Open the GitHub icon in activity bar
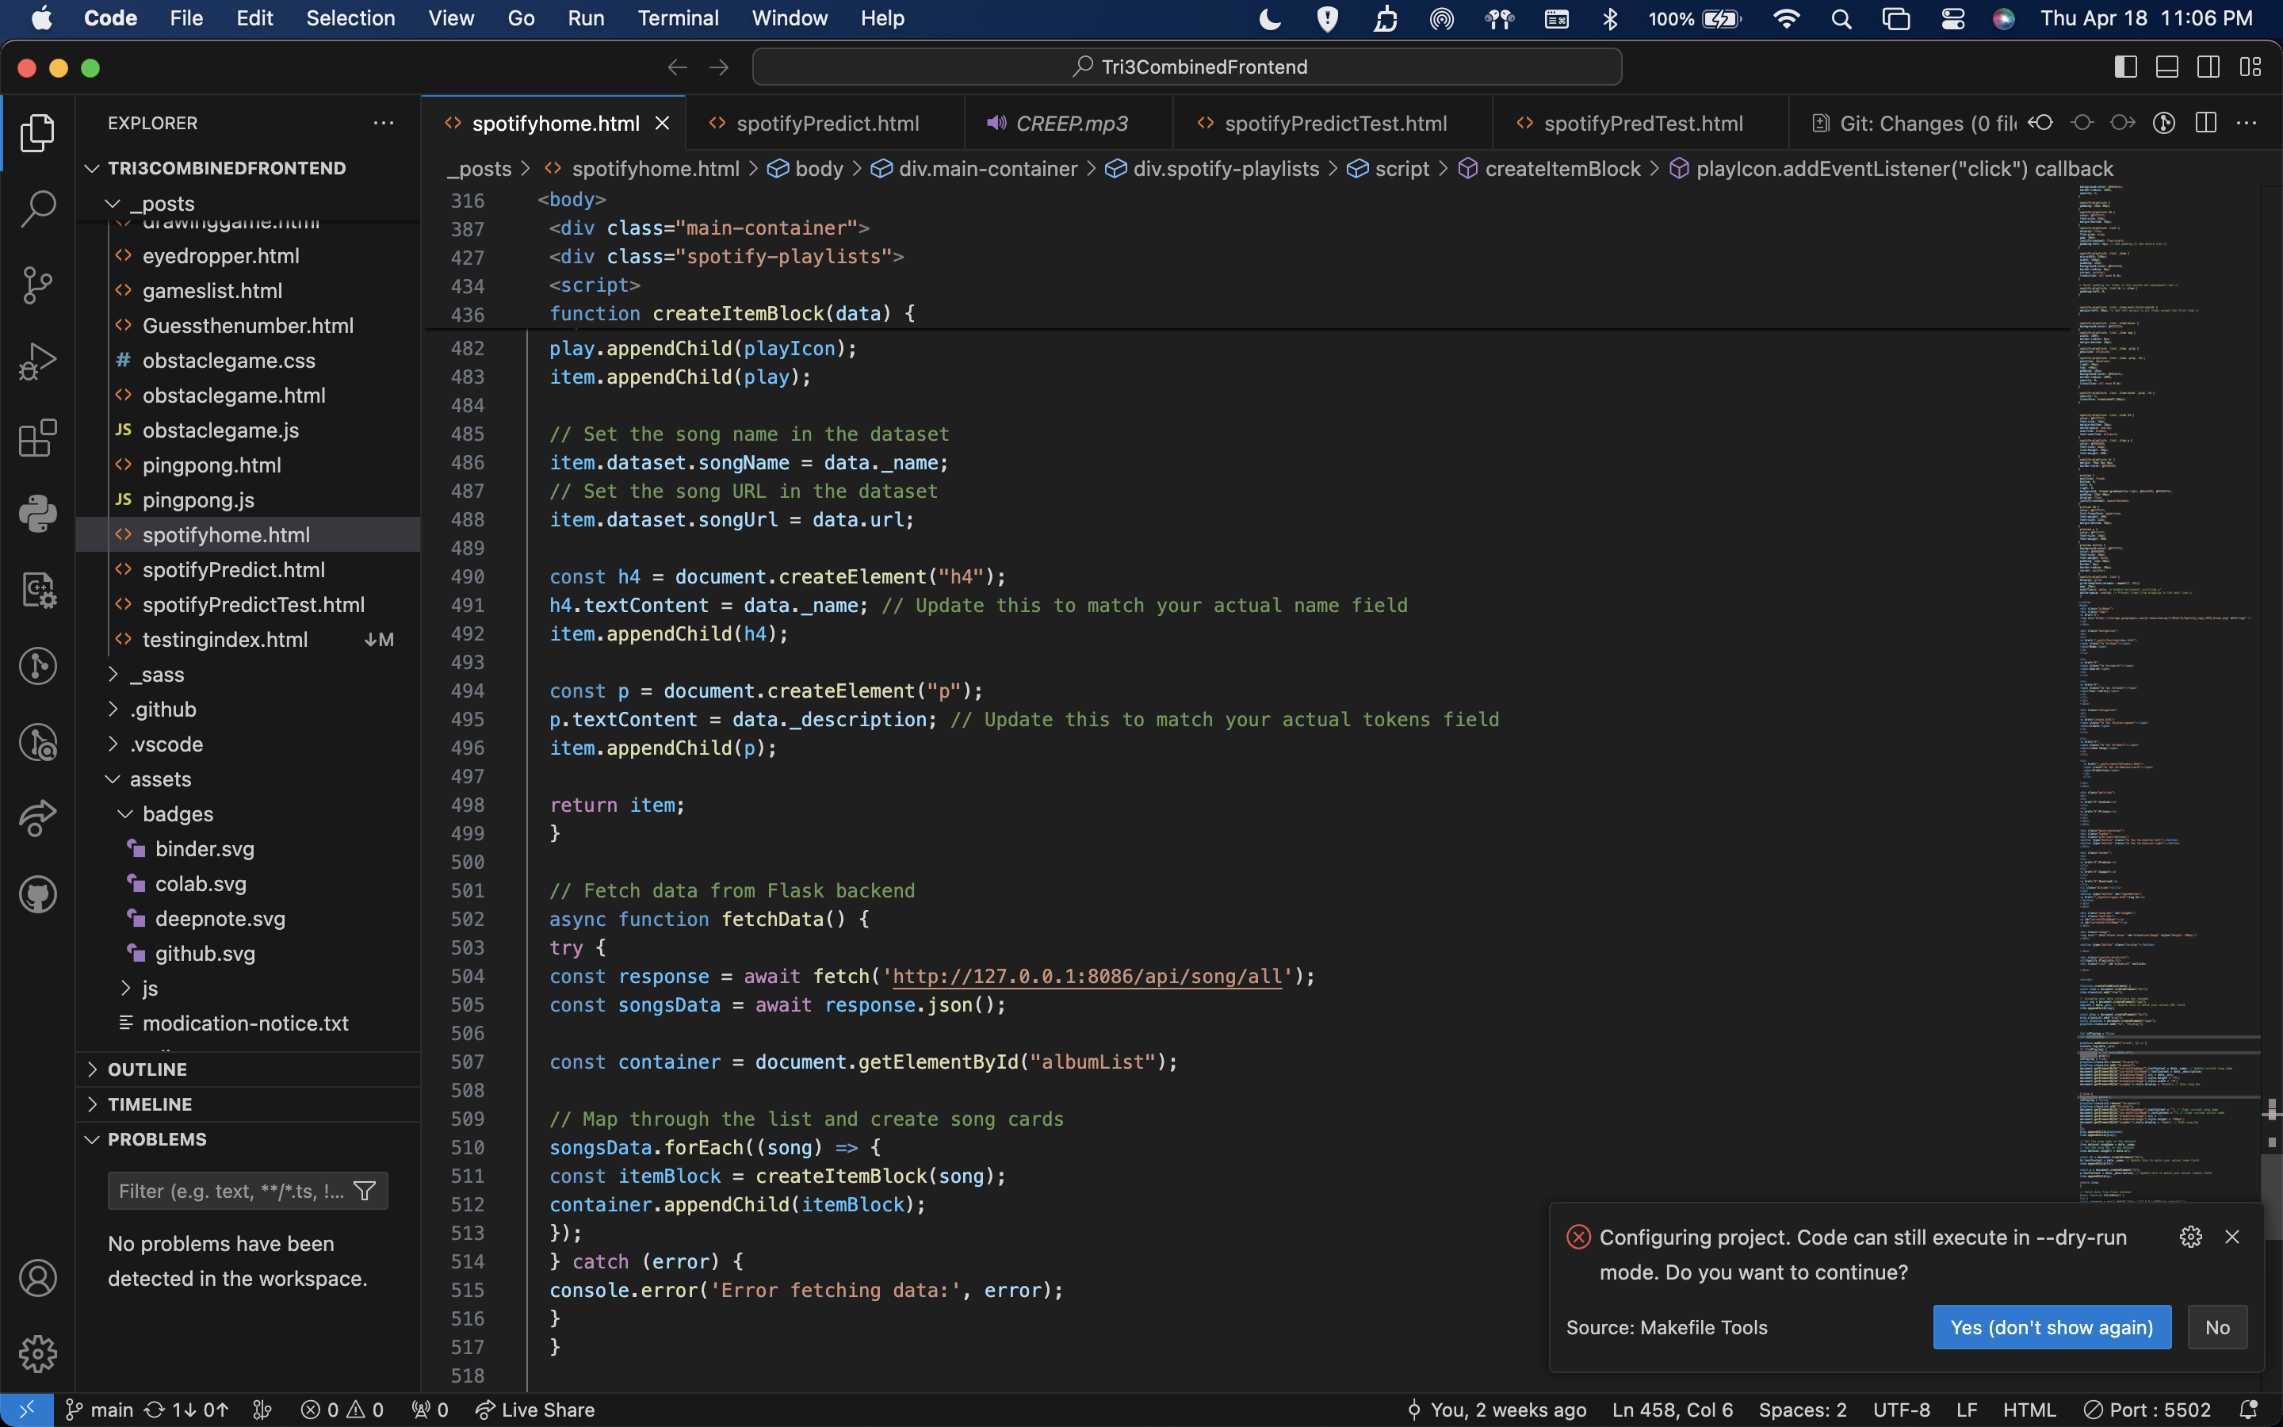 [38, 895]
